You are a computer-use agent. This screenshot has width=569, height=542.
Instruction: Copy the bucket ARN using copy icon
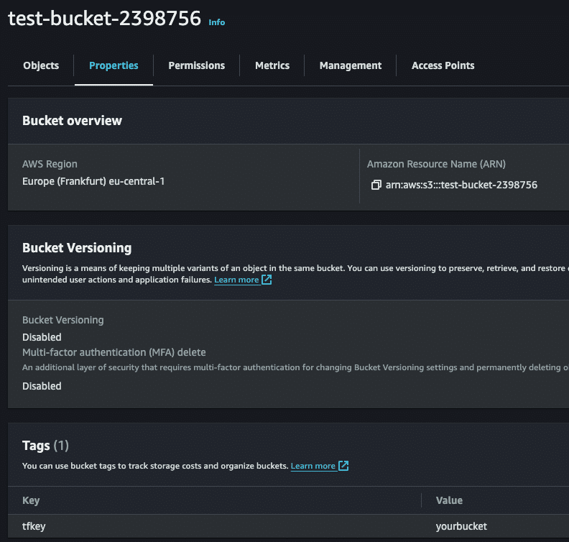[375, 185]
